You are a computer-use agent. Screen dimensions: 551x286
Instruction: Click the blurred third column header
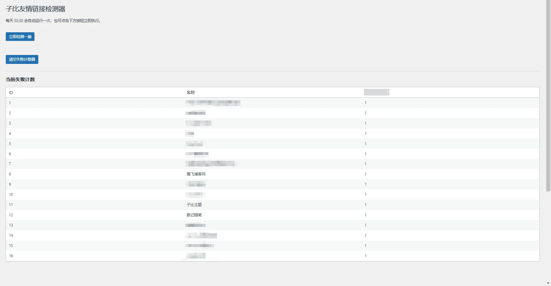(x=376, y=92)
